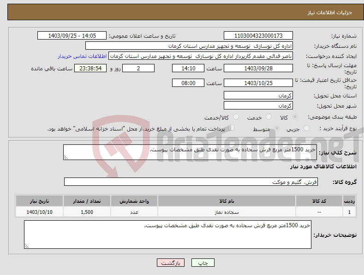Click the شماره نیاز field 1103004323000173
The image size is (364, 275).
258,36
